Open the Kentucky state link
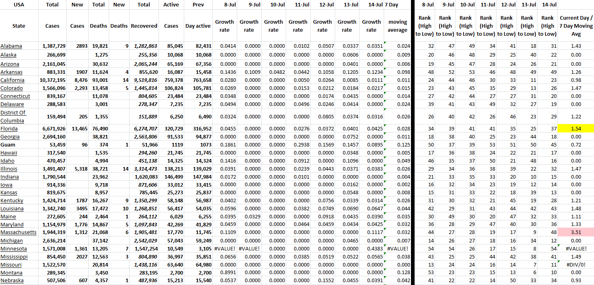 coord(12,201)
